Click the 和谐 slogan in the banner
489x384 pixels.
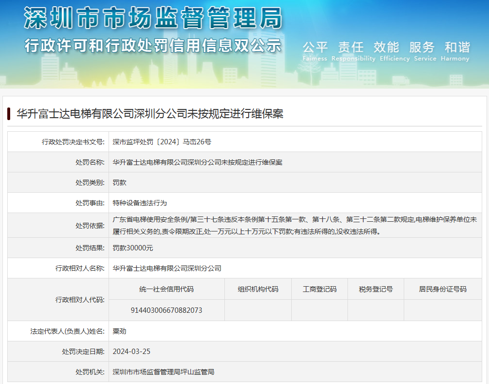point(457,47)
